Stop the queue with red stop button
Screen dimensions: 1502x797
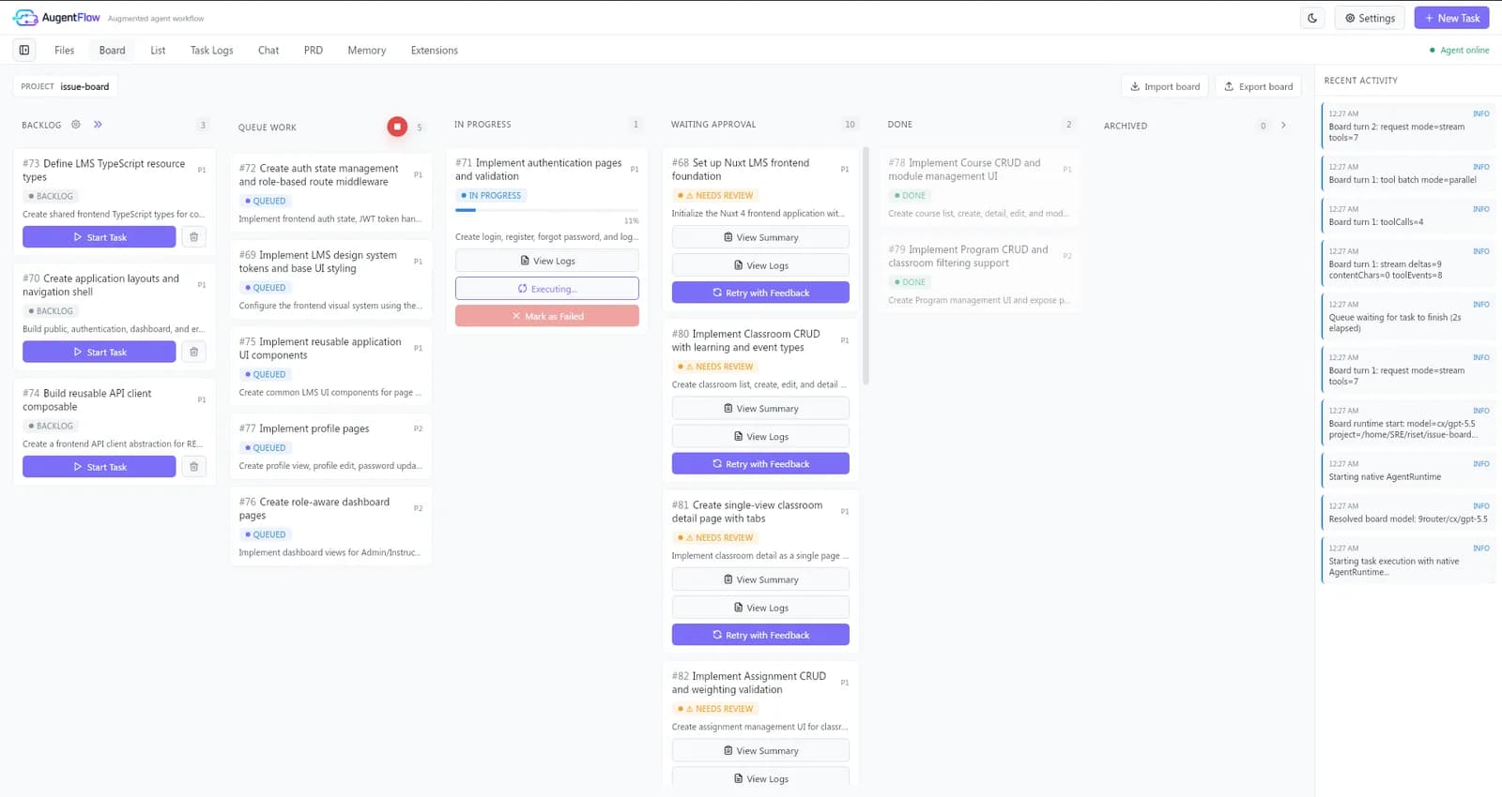coord(397,126)
